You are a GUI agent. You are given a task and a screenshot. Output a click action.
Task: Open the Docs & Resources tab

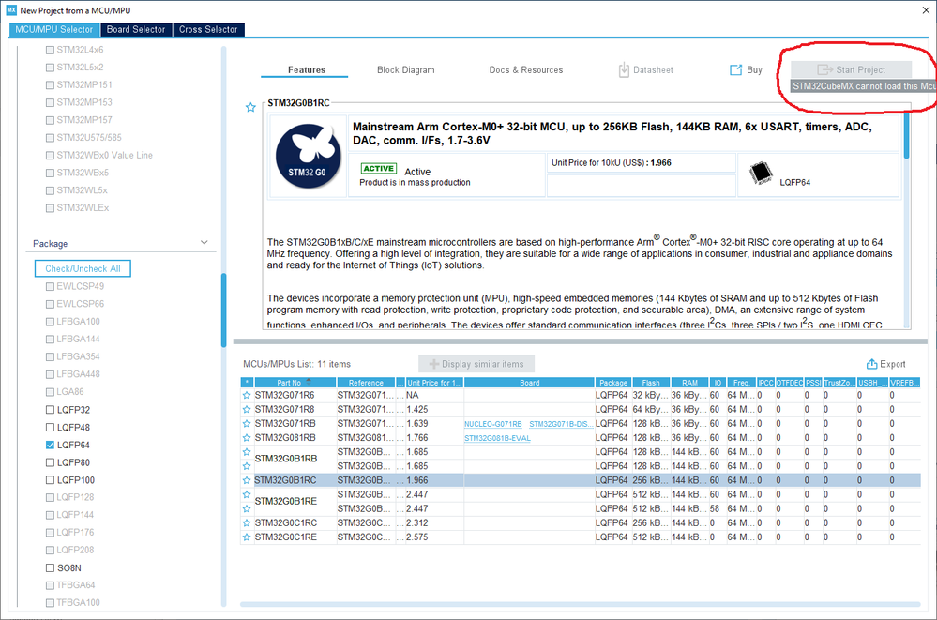526,70
